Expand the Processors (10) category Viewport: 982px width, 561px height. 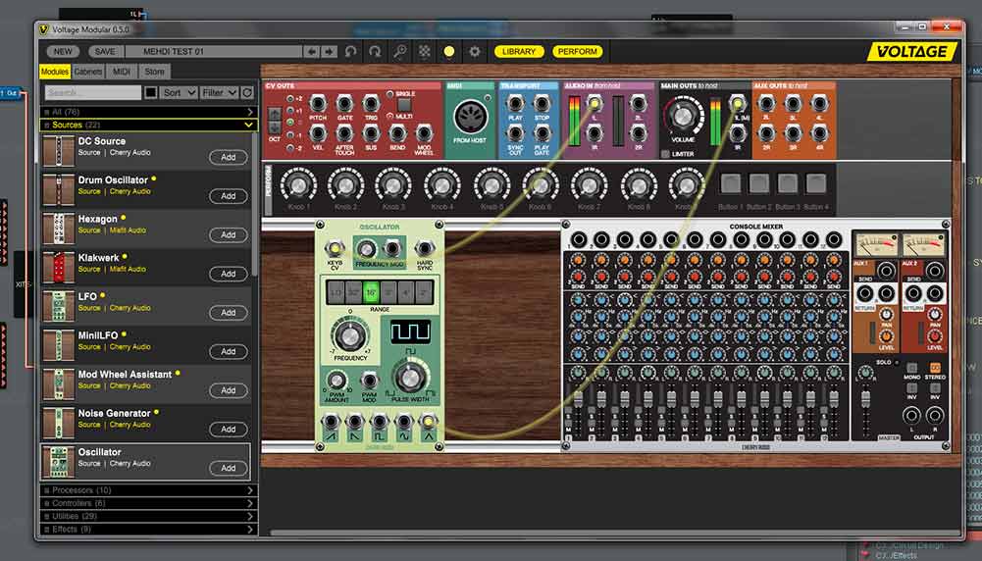[x=149, y=489]
